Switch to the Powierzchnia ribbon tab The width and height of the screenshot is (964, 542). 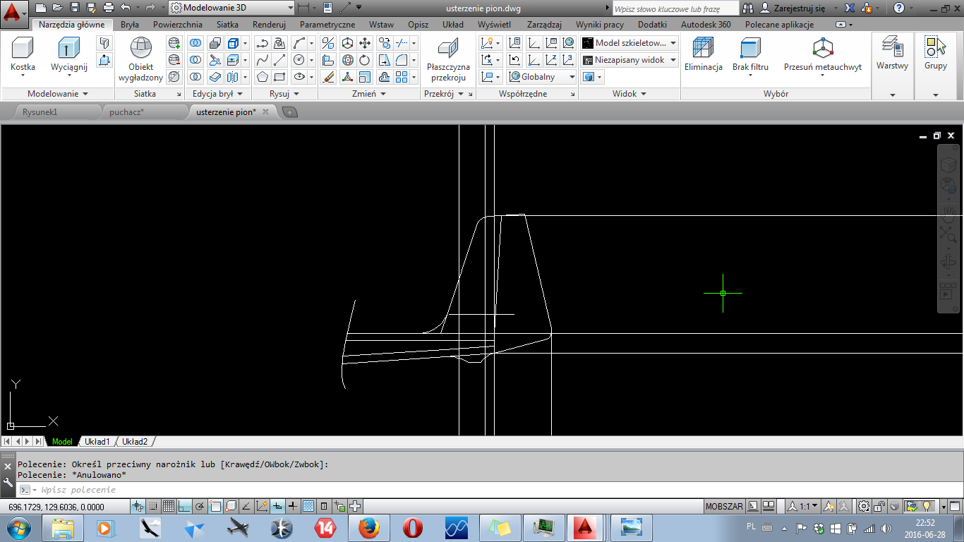tap(177, 25)
